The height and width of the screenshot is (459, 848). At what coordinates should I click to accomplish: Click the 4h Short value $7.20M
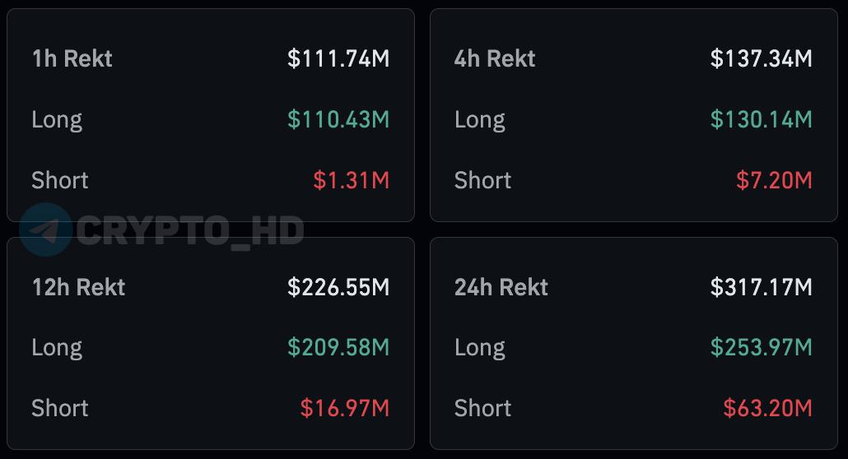pos(774,180)
